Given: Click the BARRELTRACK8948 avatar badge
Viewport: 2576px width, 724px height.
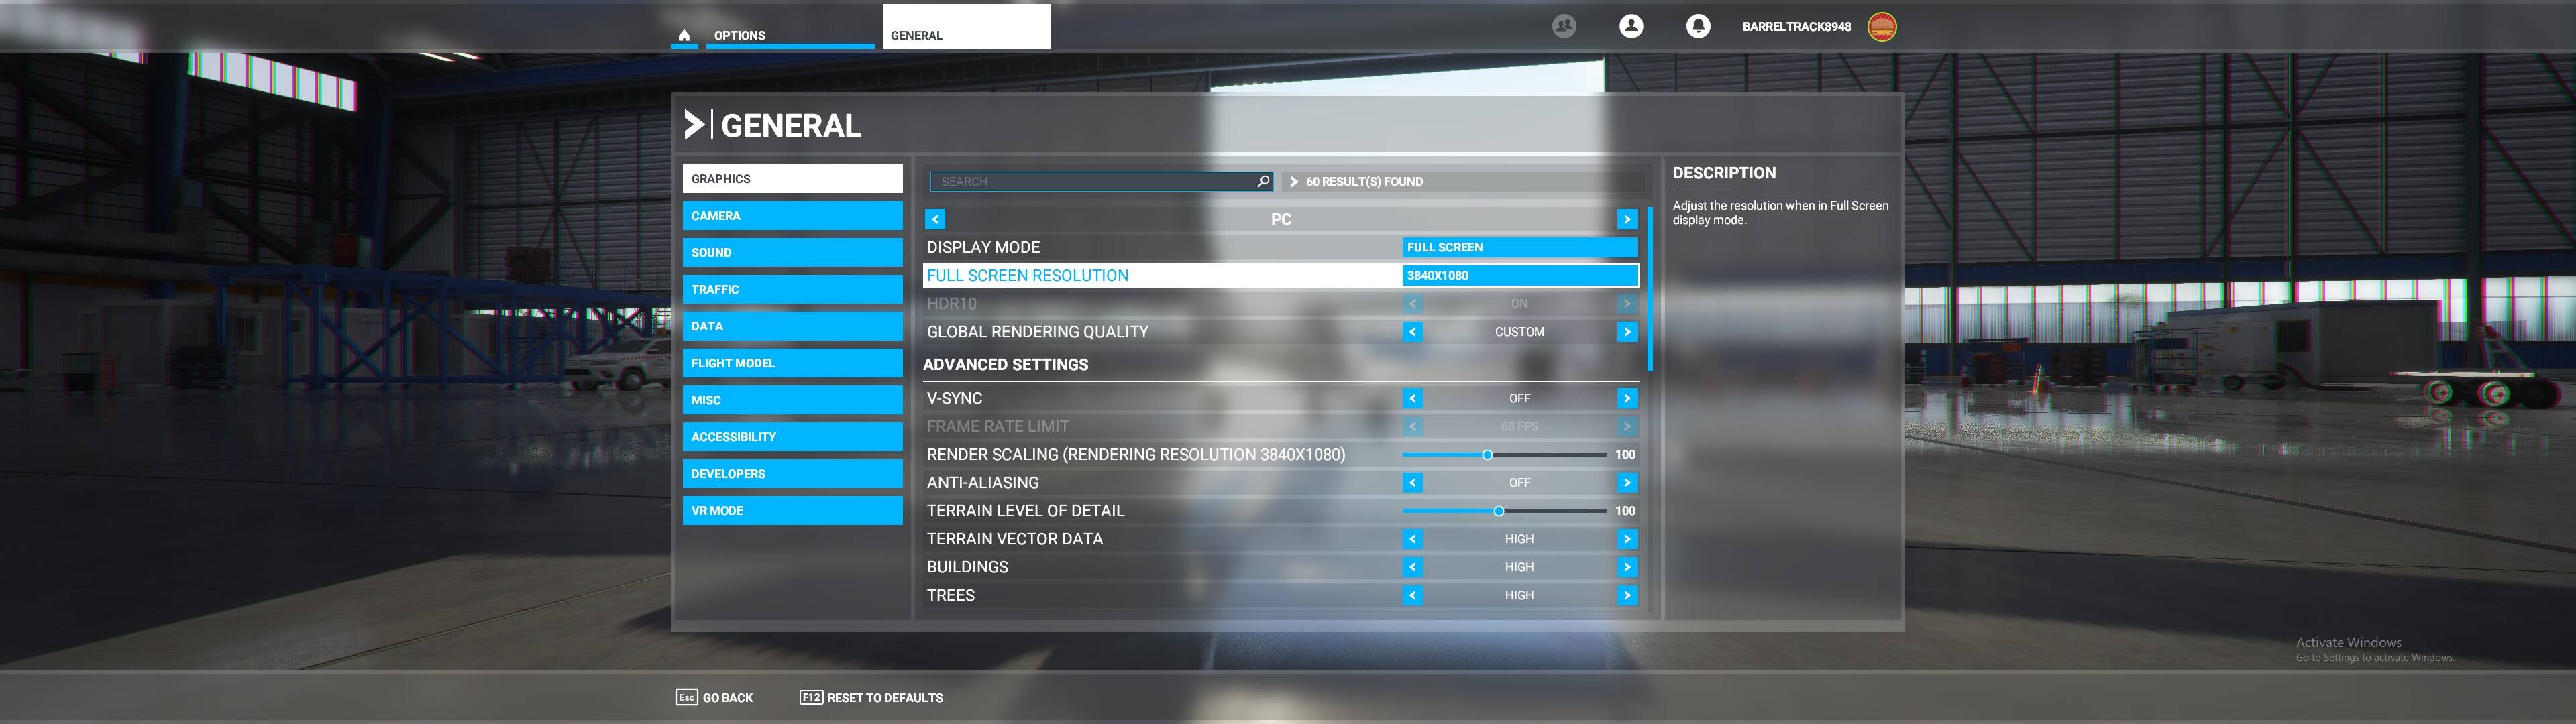Looking at the screenshot, I should click(x=1882, y=27).
